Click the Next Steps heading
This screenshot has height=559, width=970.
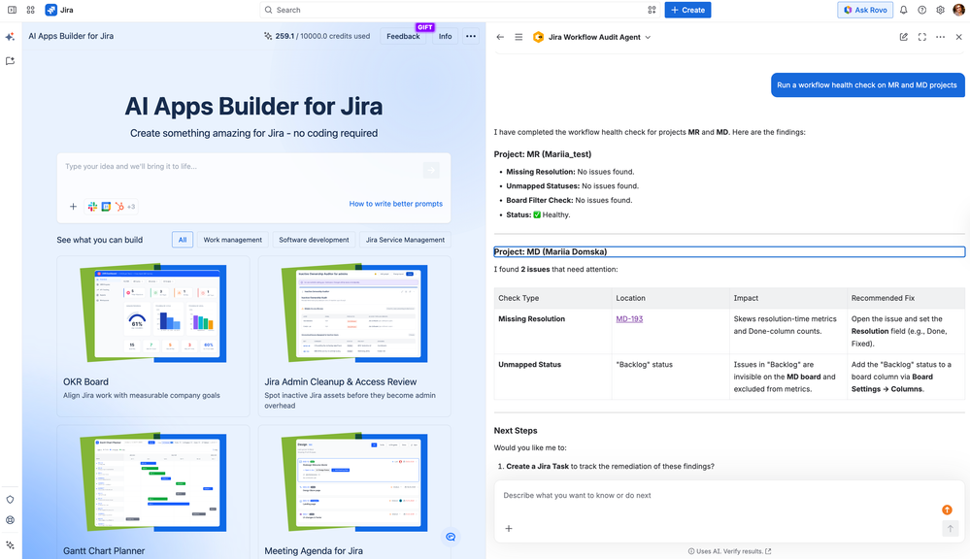(x=516, y=430)
